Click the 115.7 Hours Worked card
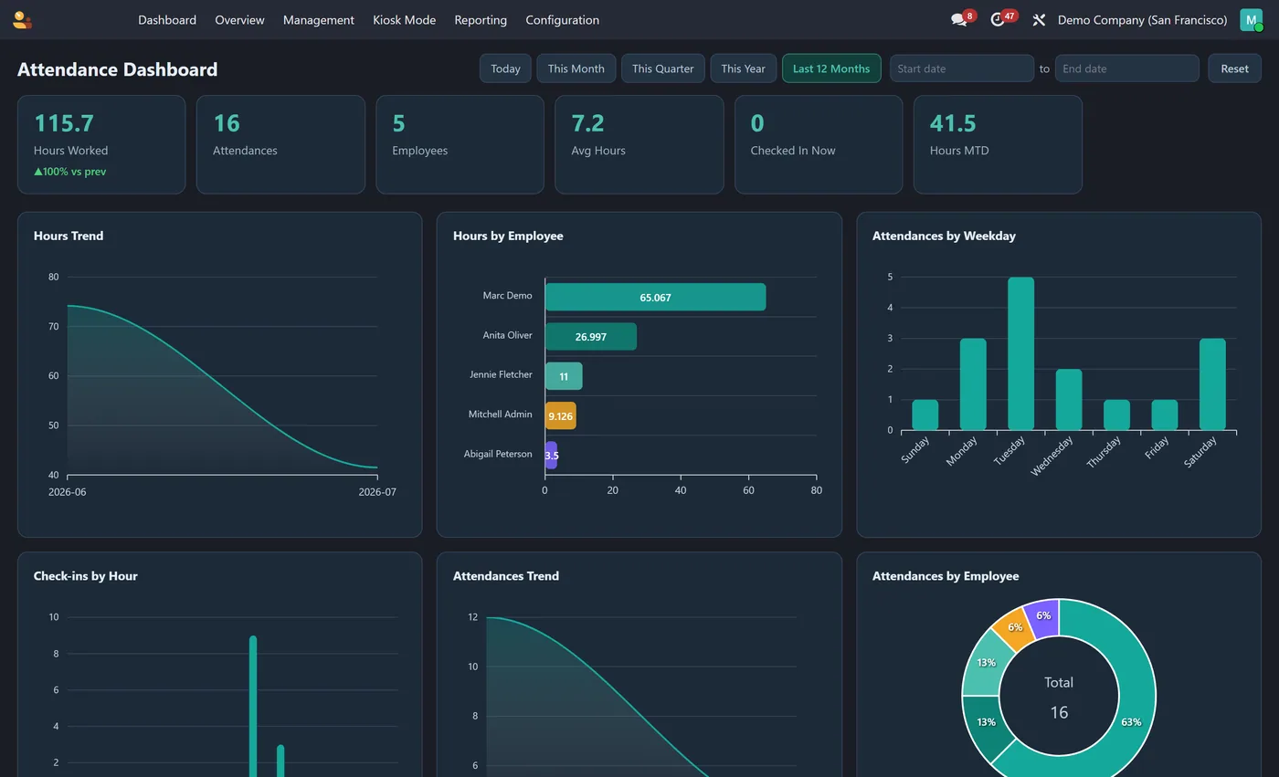1279x777 pixels. 101,144
